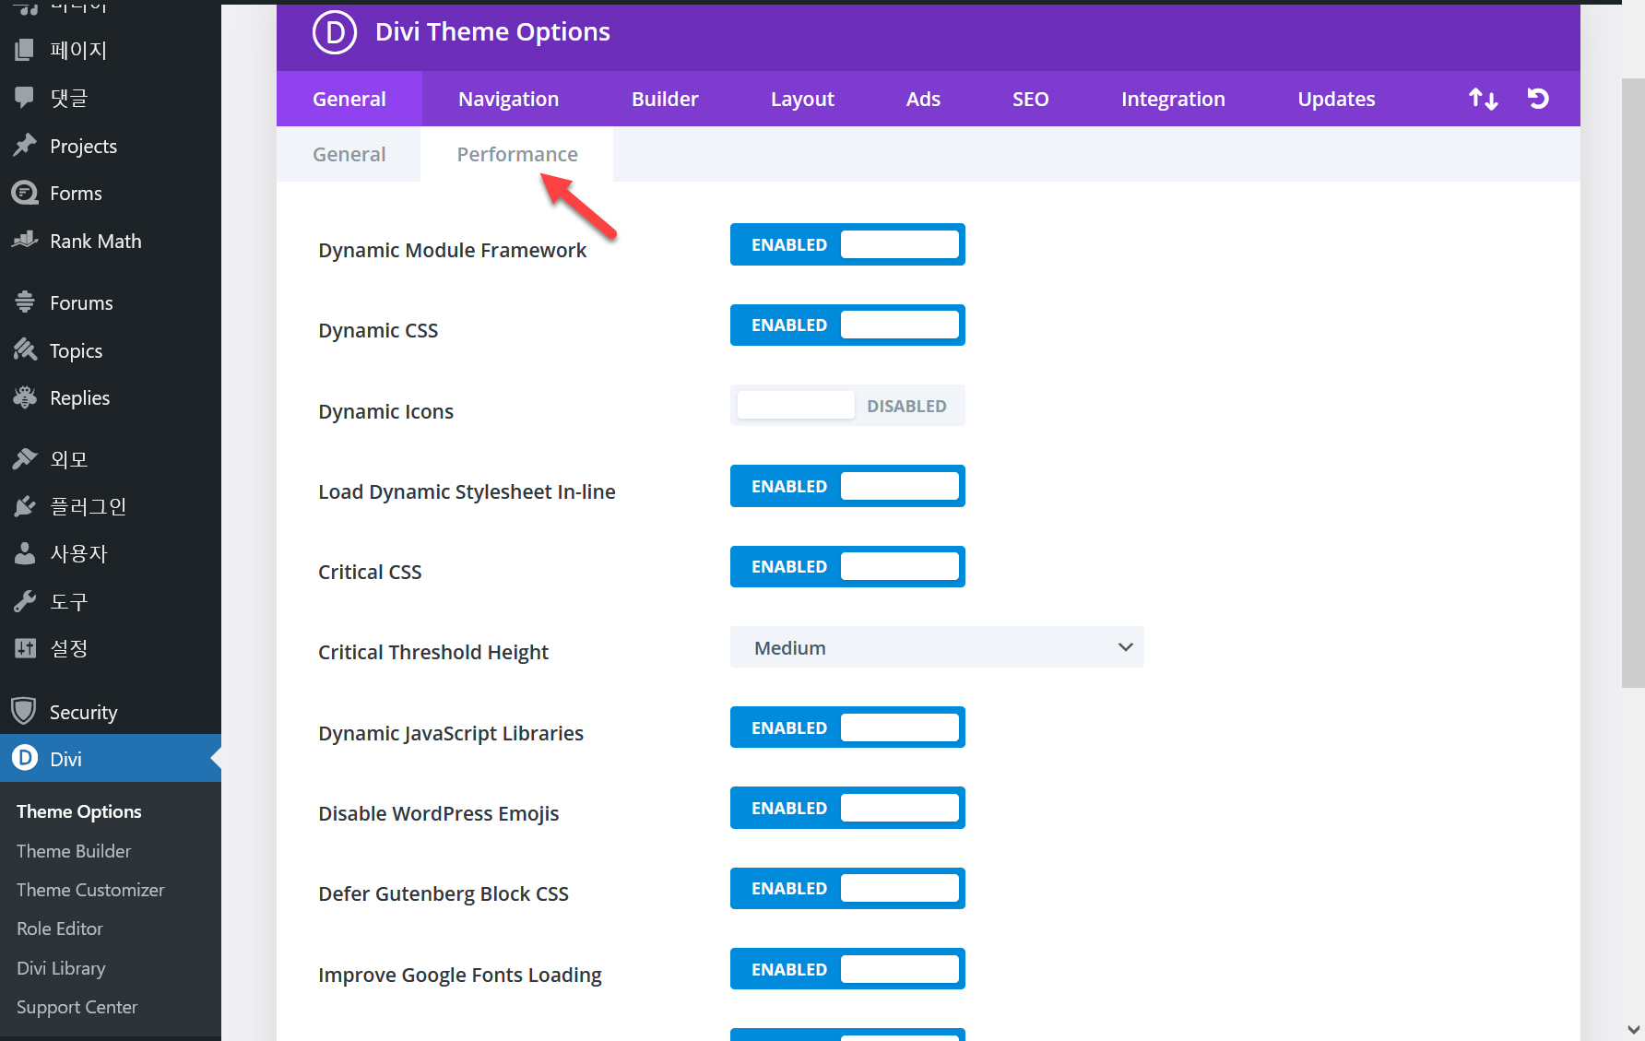Toggle Disable WordPress Emojis switch
1645x1041 pixels.
847,808
